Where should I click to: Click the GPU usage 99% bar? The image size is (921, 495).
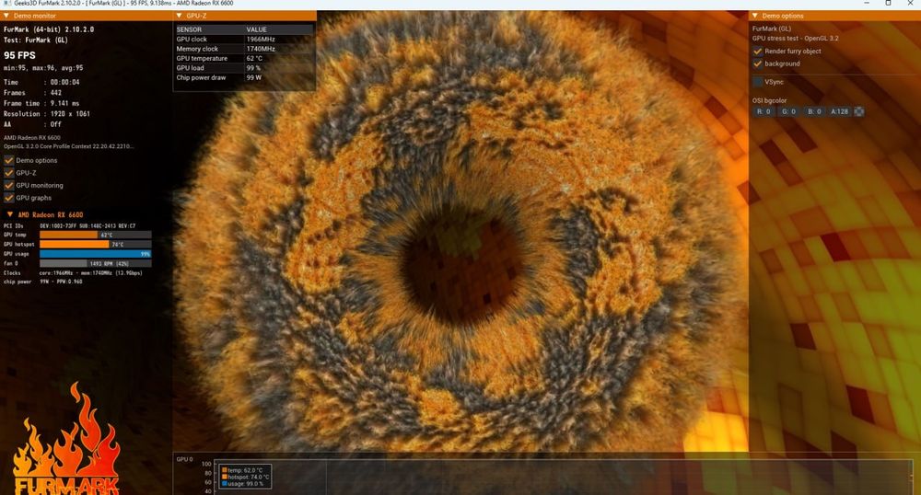tap(95, 254)
